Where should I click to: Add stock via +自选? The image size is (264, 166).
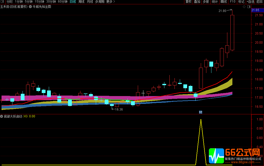pyautogui.click(x=250, y=2)
